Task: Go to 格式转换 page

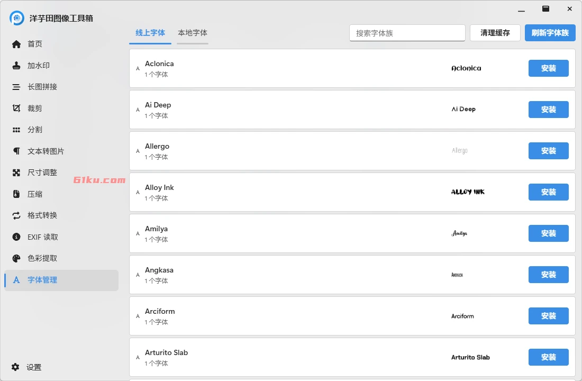Action: pyautogui.click(x=42, y=215)
